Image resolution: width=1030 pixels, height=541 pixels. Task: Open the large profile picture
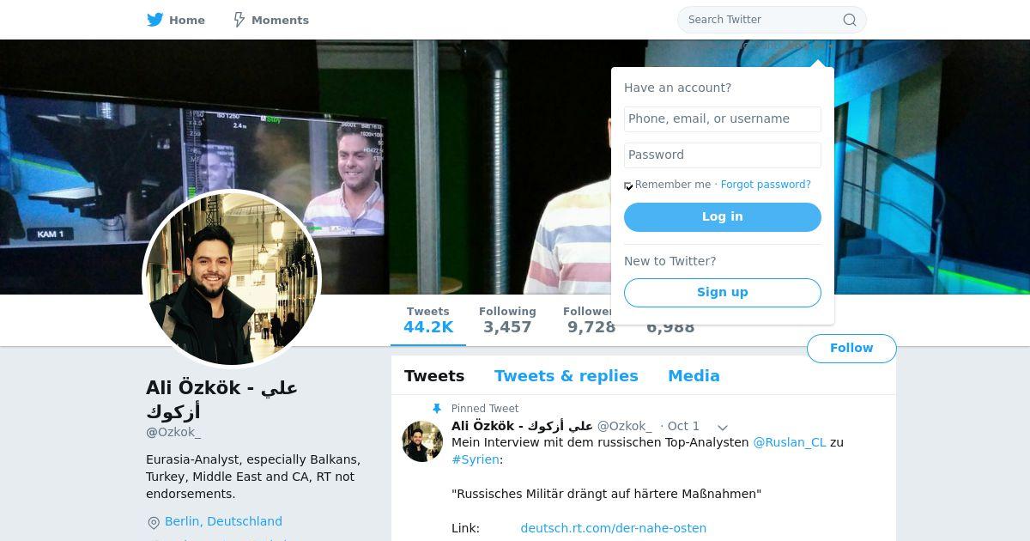[x=232, y=279]
